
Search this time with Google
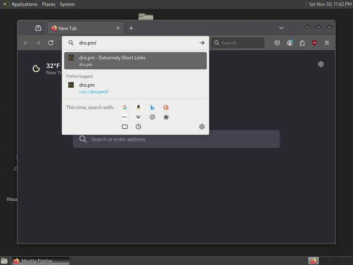(x=125, y=108)
